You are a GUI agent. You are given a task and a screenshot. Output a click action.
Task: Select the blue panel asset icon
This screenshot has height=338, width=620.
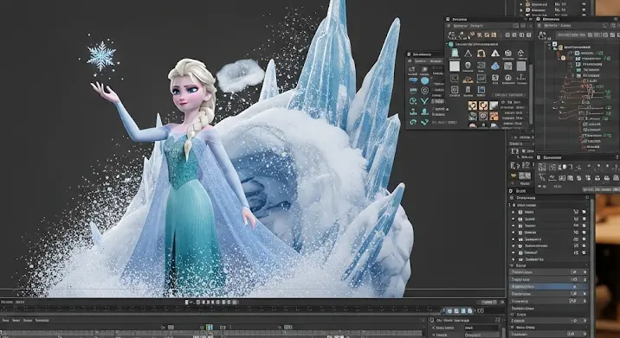[x=481, y=90]
